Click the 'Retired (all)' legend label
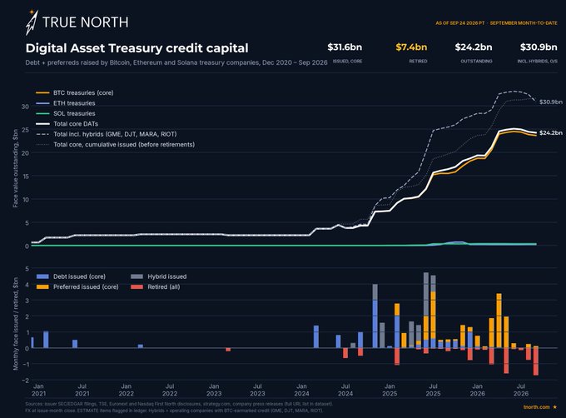This screenshot has height=418, width=566. click(x=163, y=287)
